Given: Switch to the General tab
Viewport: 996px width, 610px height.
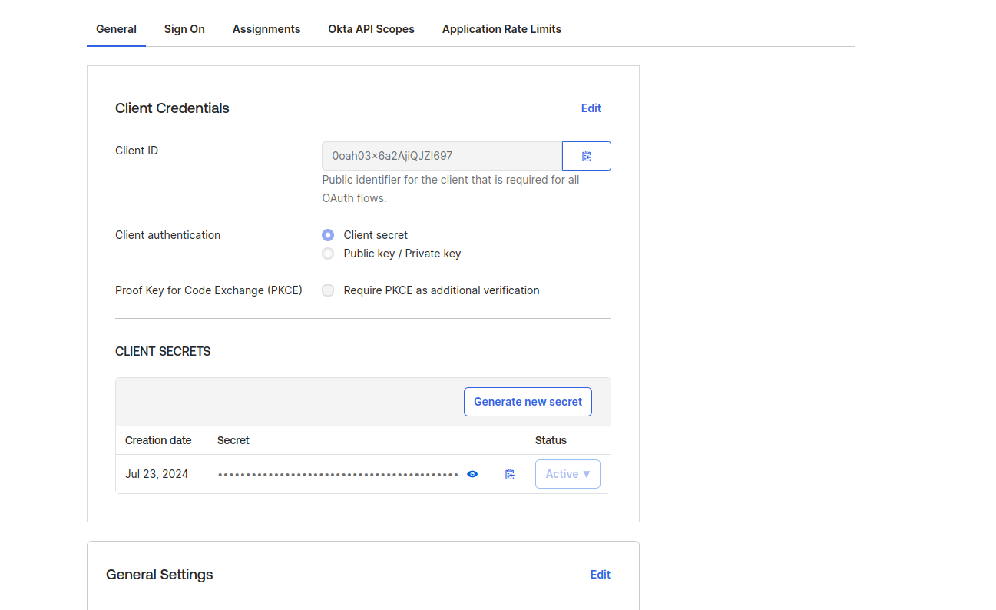Looking at the screenshot, I should (116, 29).
